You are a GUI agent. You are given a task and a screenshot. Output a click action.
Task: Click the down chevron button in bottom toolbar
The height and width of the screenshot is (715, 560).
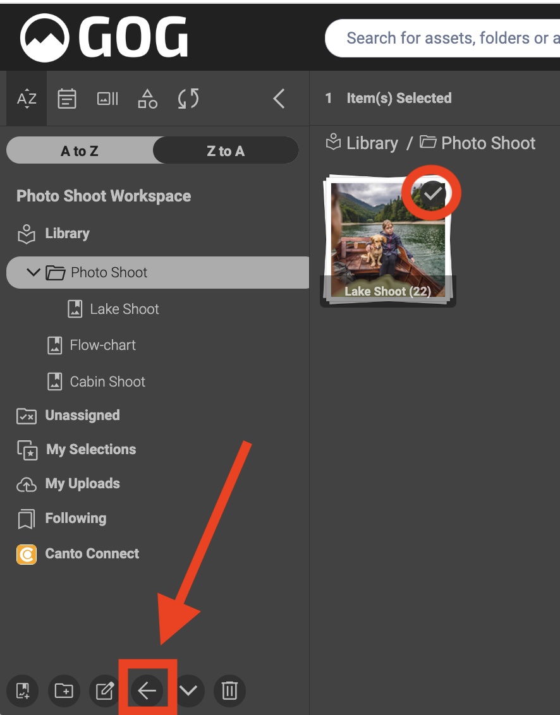[188, 691]
